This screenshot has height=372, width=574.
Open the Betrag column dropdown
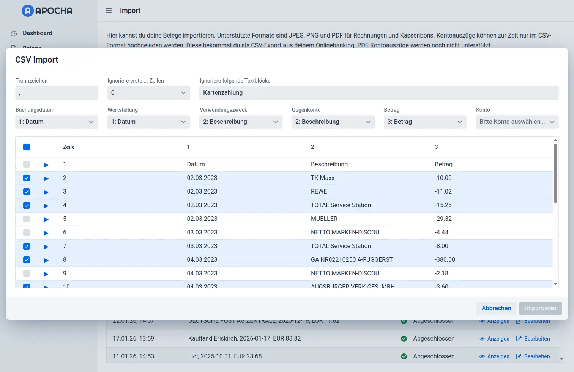click(x=424, y=122)
